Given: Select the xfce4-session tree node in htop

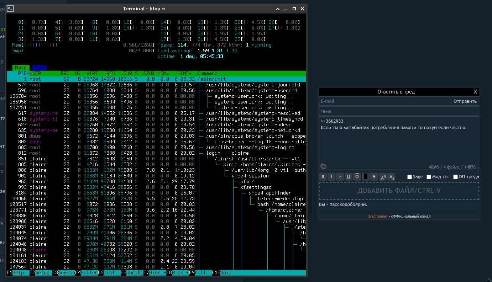Looking at the screenshot, I should (250, 176).
